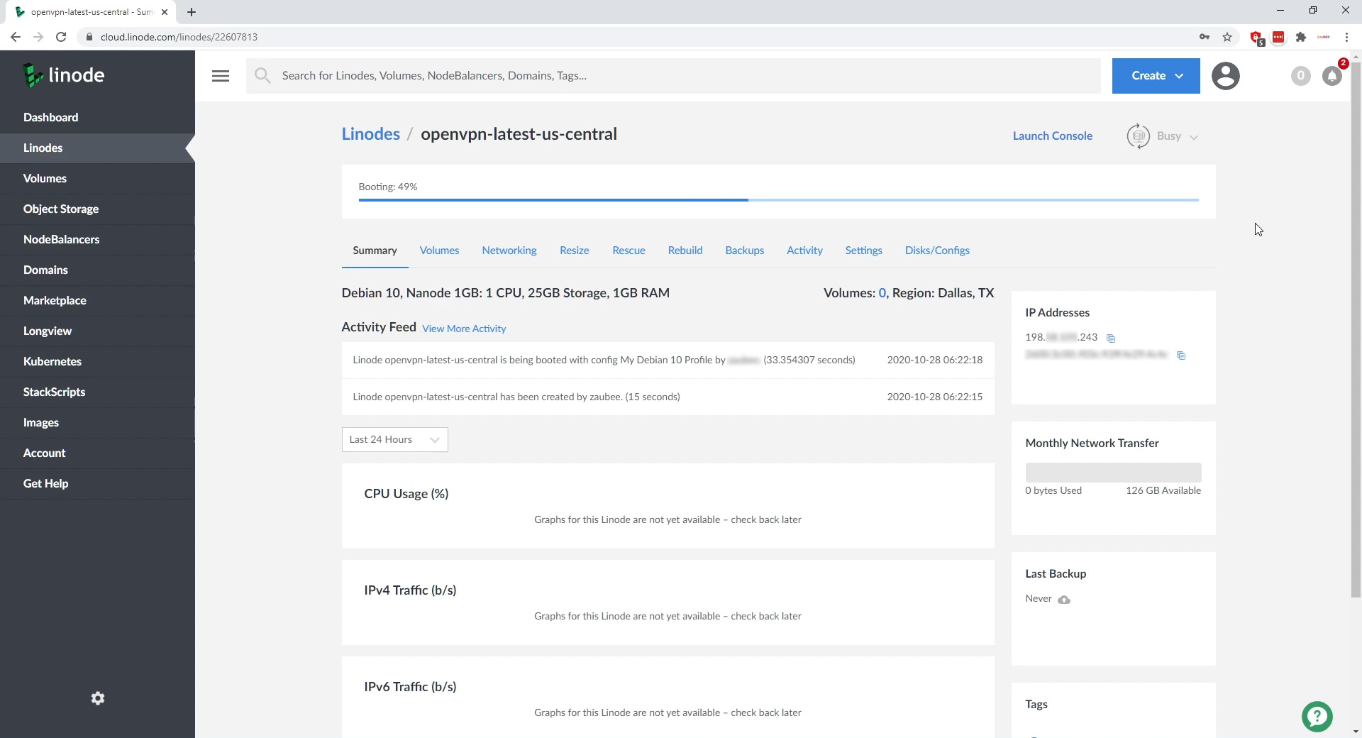The width and height of the screenshot is (1362, 738).
Task: Open the Last 24 Hours time range dropdown
Action: tap(394, 440)
